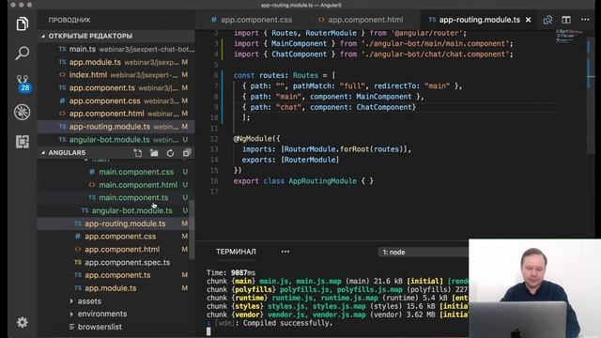Click the New Folder icon in the ANGULAR5 header
Screen dimensions: 601x338
click(x=154, y=153)
